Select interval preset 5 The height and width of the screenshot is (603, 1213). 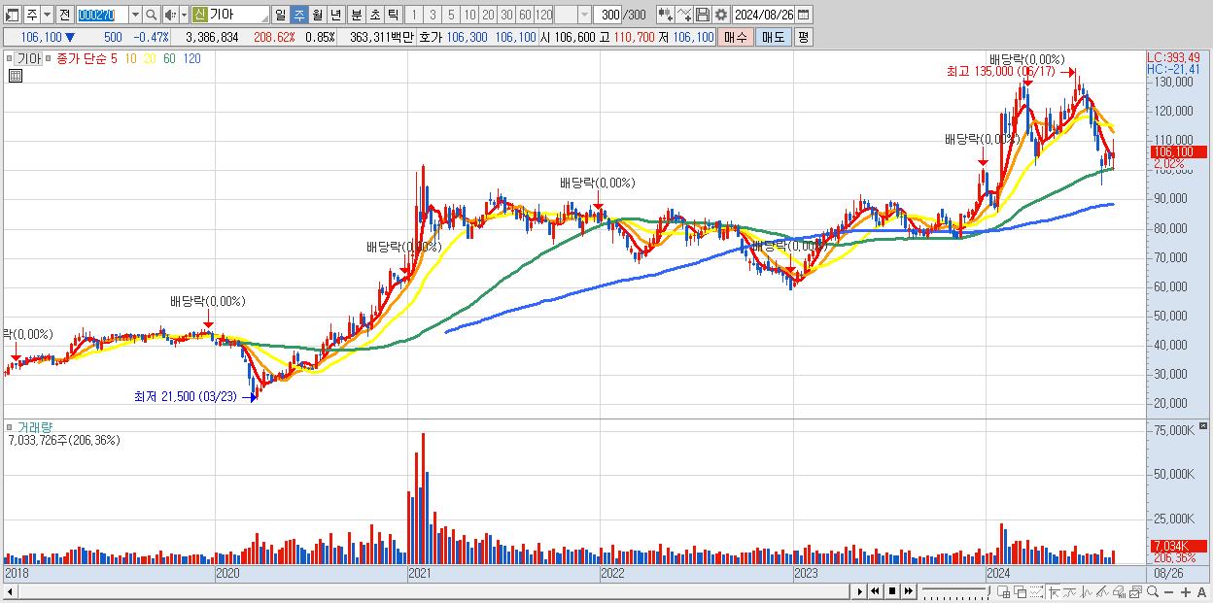pos(450,15)
